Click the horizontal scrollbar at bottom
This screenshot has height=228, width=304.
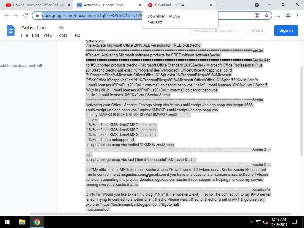point(160,214)
